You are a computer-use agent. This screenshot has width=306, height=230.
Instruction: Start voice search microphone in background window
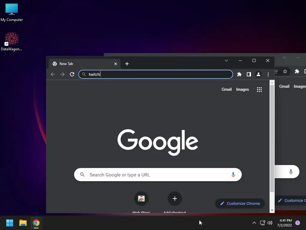point(291,172)
